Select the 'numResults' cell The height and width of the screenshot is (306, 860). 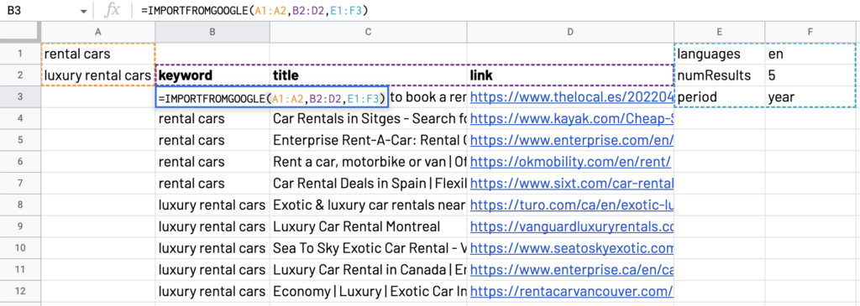tap(720, 75)
